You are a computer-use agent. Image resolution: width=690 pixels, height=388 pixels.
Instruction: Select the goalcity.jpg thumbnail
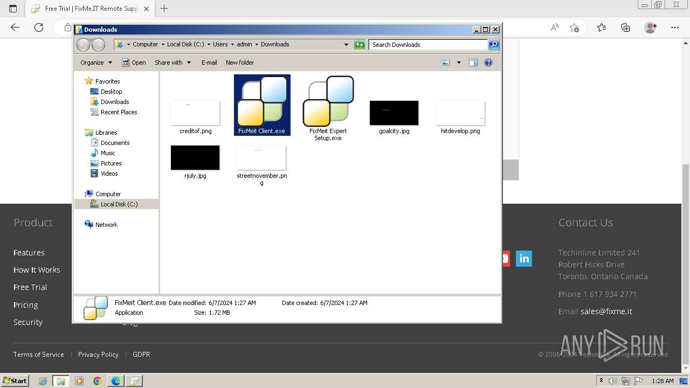click(394, 113)
